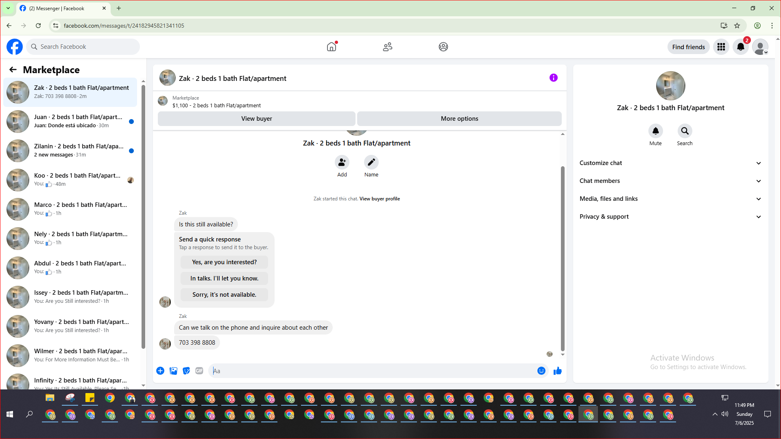Click into the Aa message input field
This screenshot has height=439, width=781.
click(372, 371)
